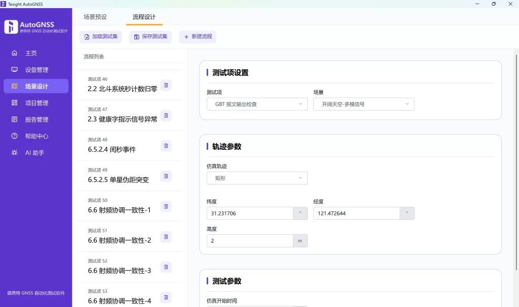Click the book icon beside 场景设计
519x307 pixels.
pyautogui.click(x=14, y=86)
